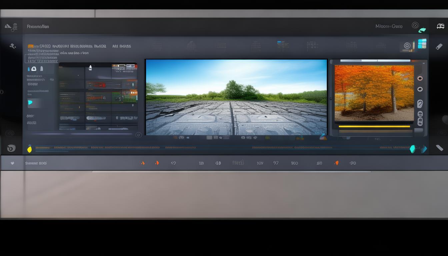Image resolution: width=448 pixels, height=256 pixels.
Task: Click the glasses icon in top-right corner
Action: (440, 26)
